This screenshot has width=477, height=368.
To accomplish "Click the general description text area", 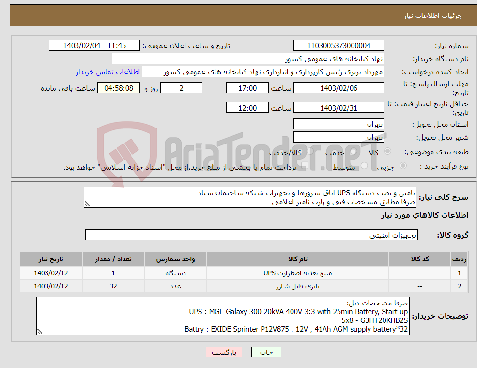I will [x=250, y=197].
